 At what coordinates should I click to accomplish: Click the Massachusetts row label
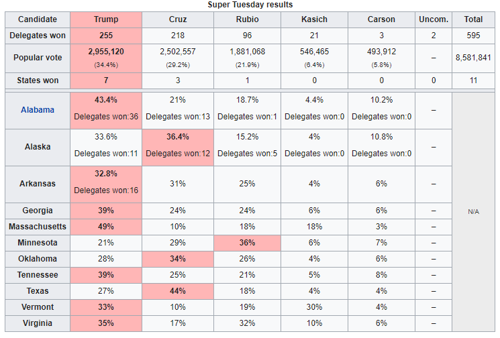coord(38,227)
